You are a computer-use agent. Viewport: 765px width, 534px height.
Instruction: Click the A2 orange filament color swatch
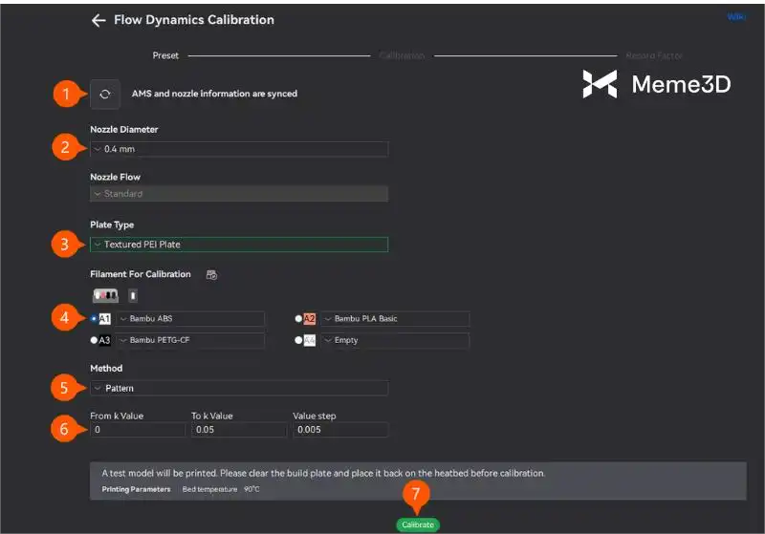(x=310, y=318)
